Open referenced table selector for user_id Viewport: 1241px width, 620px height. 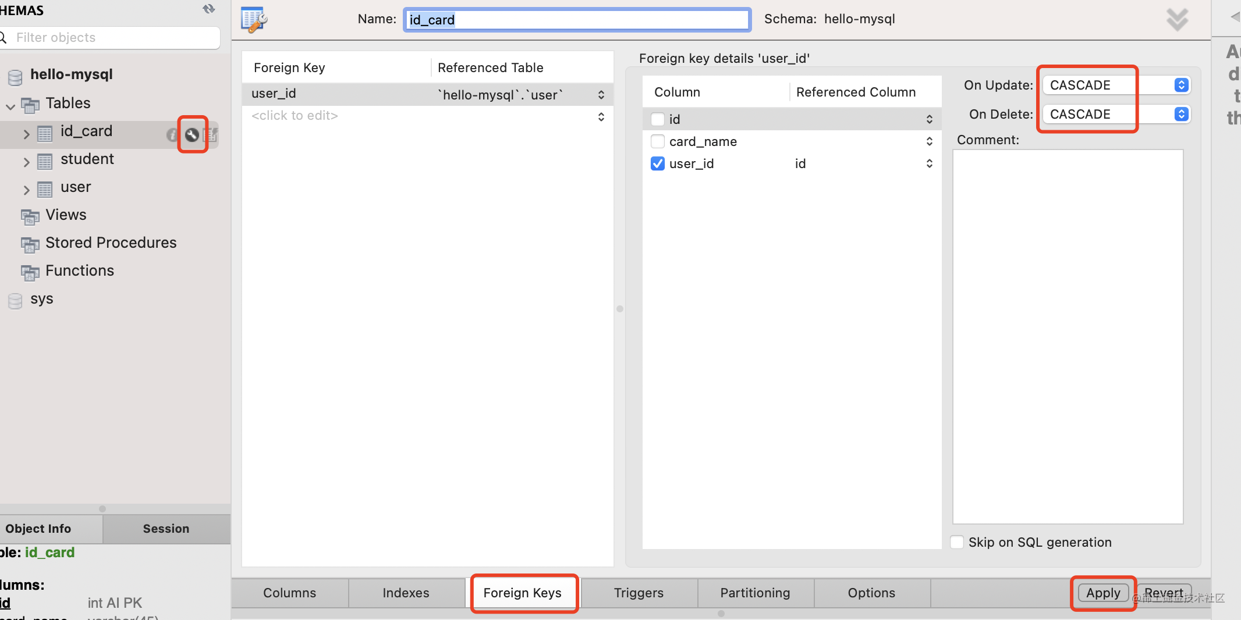pos(601,94)
